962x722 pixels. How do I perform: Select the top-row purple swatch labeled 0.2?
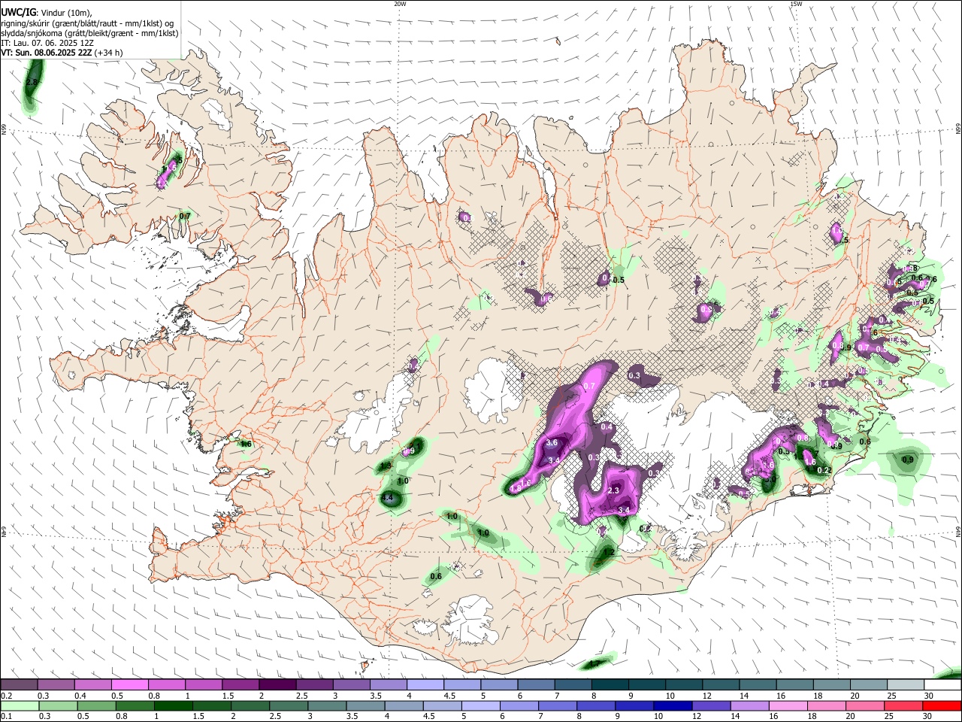(x=19, y=684)
